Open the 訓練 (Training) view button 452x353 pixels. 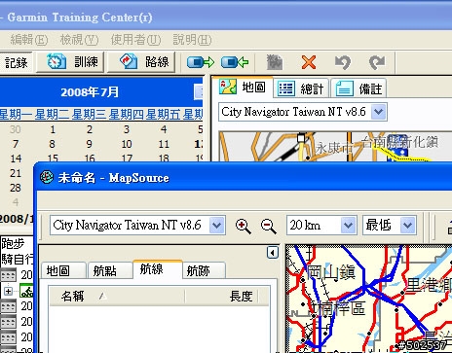[x=70, y=61]
